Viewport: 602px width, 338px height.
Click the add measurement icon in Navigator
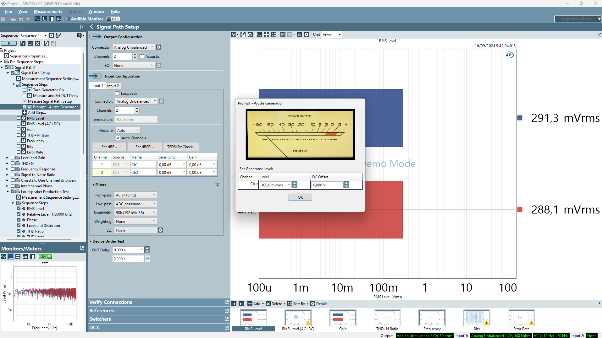[30, 43]
